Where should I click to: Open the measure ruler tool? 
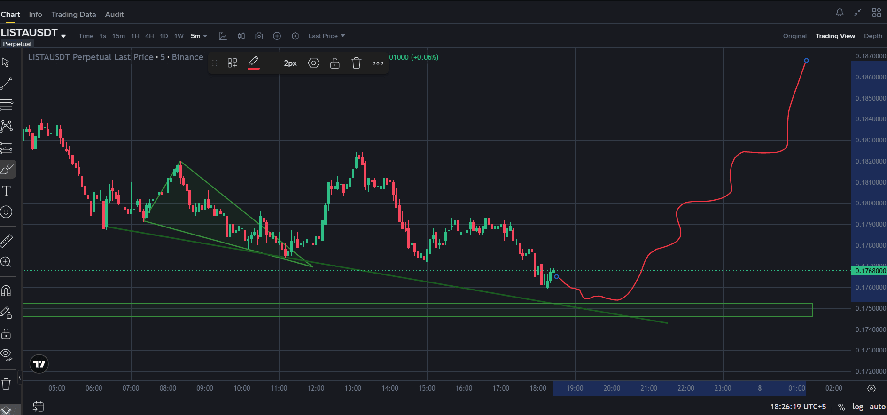pyautogui.click(x=7, y=241)
